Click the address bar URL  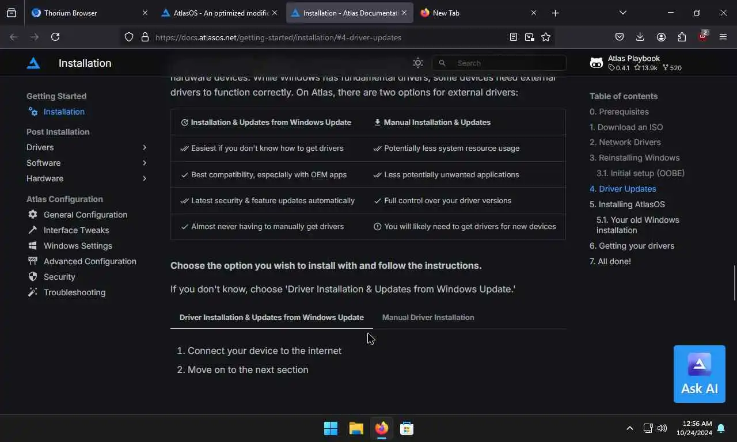[278, 37]
